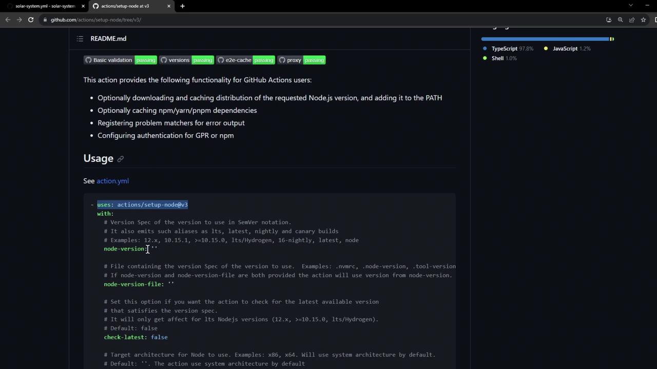
Task: Share this page using the share icon
Action: coord(632,19)
